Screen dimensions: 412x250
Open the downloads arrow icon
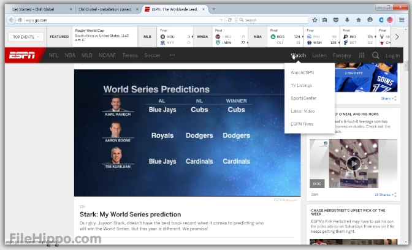[x=347, y=20]
